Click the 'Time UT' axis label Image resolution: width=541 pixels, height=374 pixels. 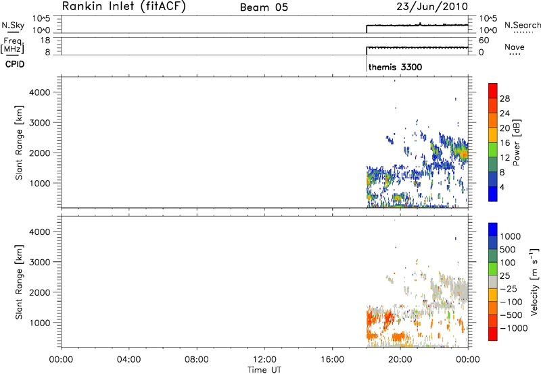pos(264,370)
